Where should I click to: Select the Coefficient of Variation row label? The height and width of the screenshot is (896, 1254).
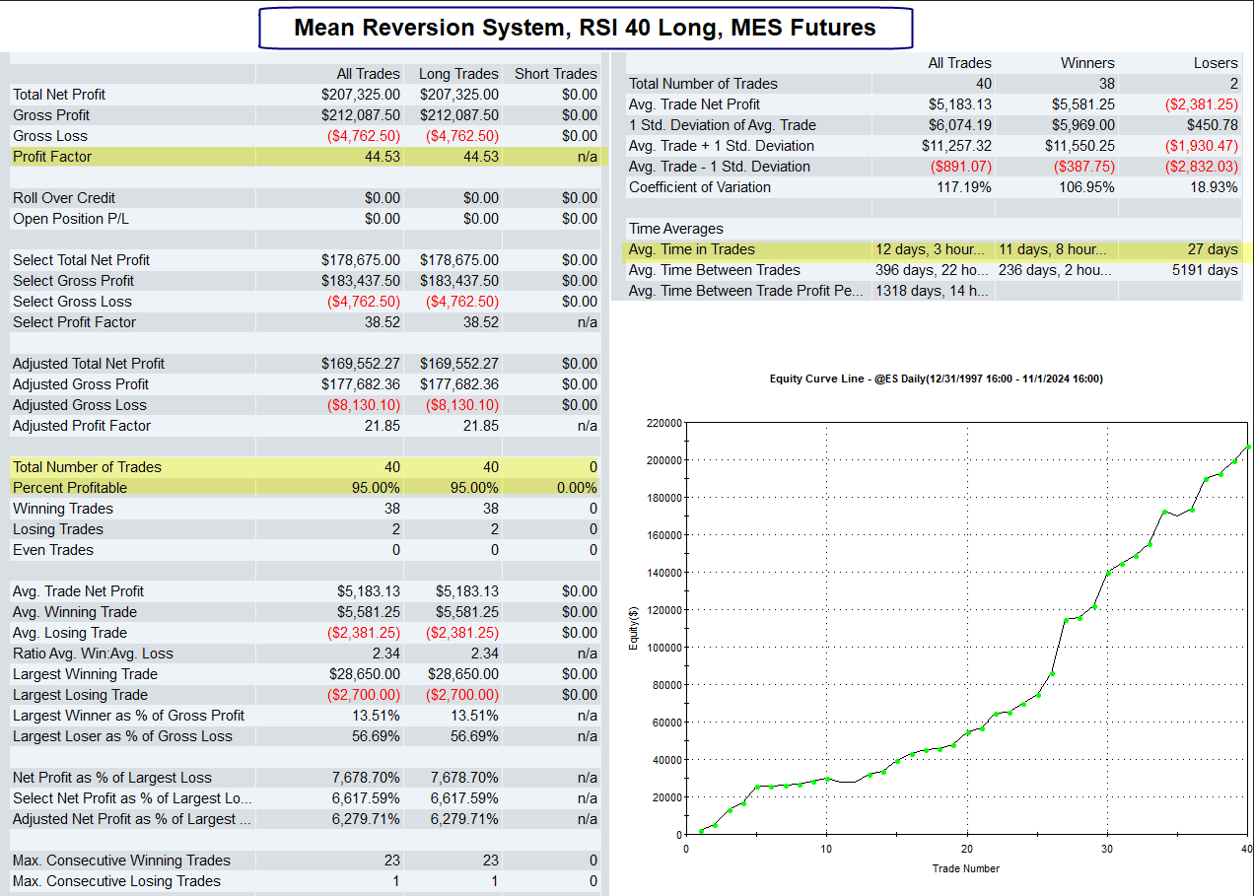coord(700,187)
